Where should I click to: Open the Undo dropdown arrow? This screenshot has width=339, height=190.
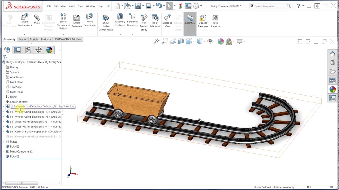tap(164, 6)
